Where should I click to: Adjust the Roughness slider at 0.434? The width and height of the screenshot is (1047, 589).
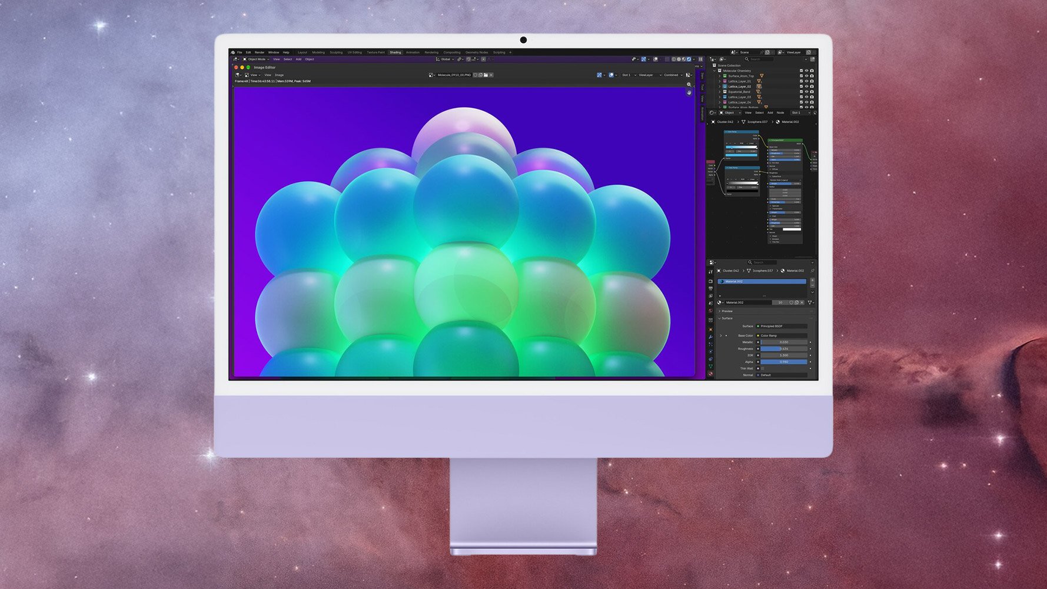pos(784,349)
